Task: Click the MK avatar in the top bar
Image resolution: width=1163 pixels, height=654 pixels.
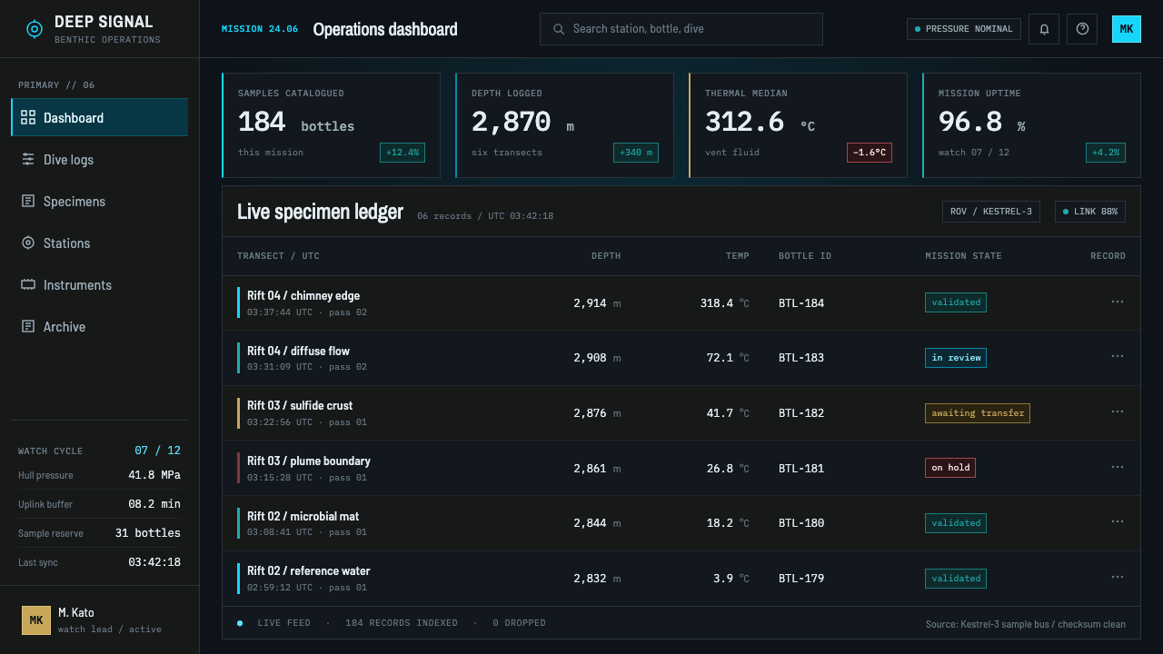Action: point(1127,29)
